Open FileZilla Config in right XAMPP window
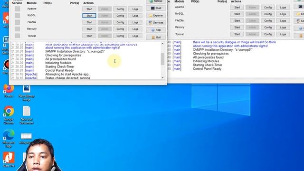Screen dimensions: 304x171 point(268,21)
